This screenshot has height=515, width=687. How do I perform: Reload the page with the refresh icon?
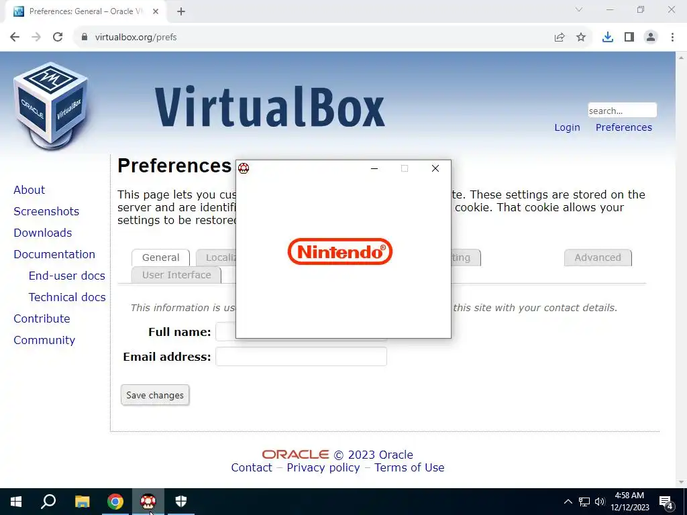tap(58, 38)
